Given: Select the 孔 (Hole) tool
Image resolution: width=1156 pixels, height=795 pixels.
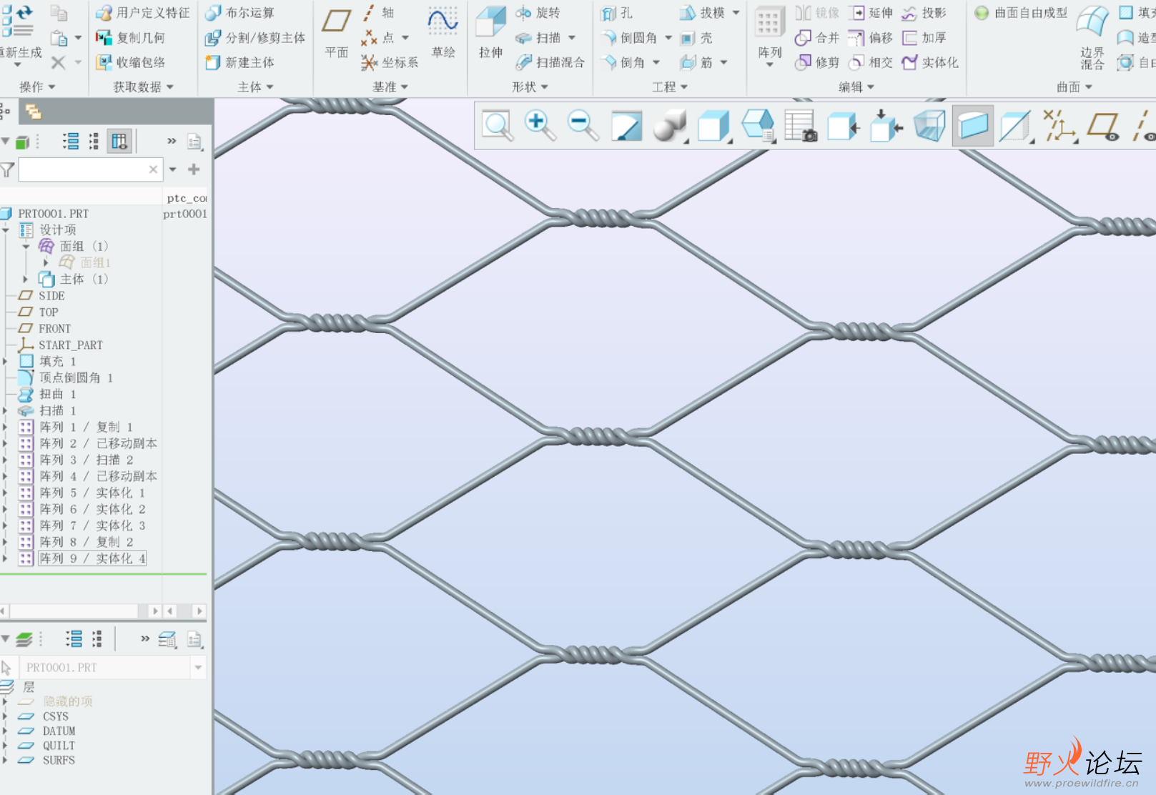Looking at the screenshot, I should click(616, 13).
